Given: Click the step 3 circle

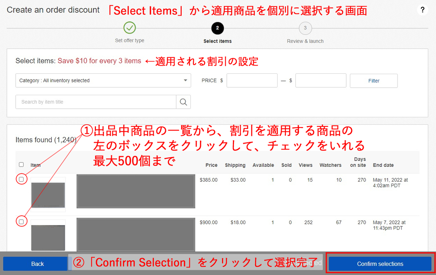Looking at the screenshot, I should [305, 28].
